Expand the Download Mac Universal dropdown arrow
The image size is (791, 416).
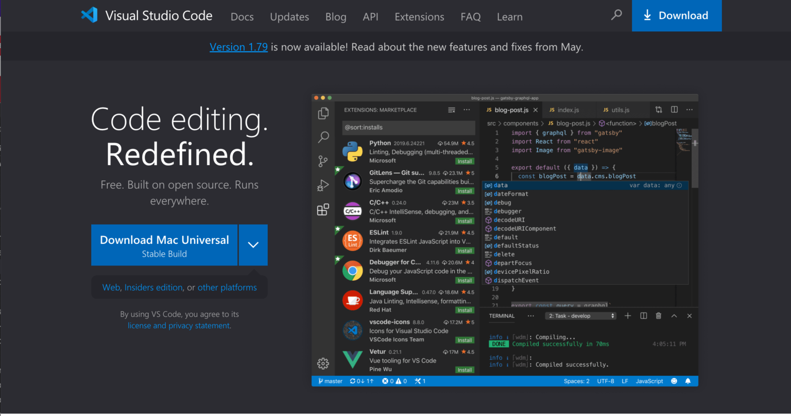253,245
